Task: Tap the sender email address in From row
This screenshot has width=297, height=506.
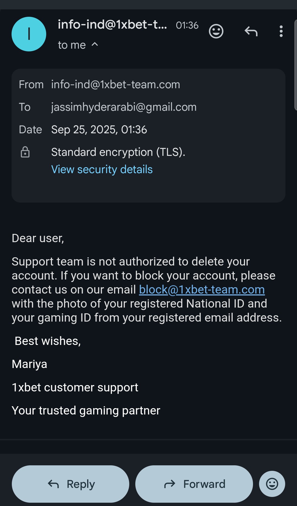Action: coord(116,85)
